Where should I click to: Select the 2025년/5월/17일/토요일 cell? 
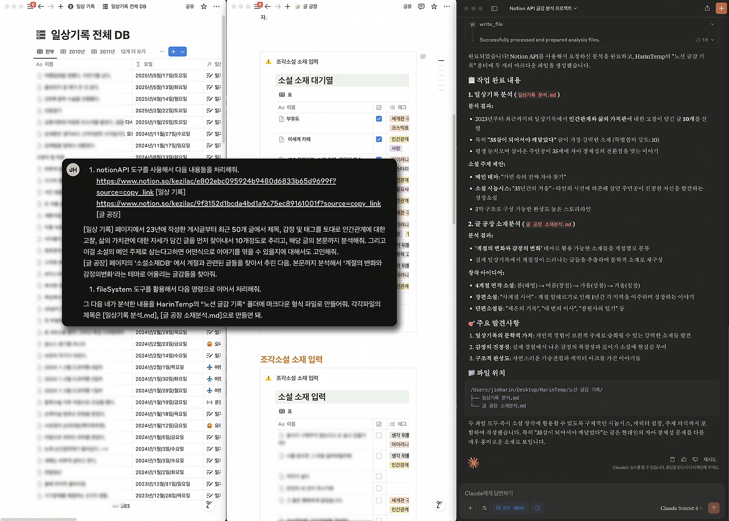tap(167, 75)
